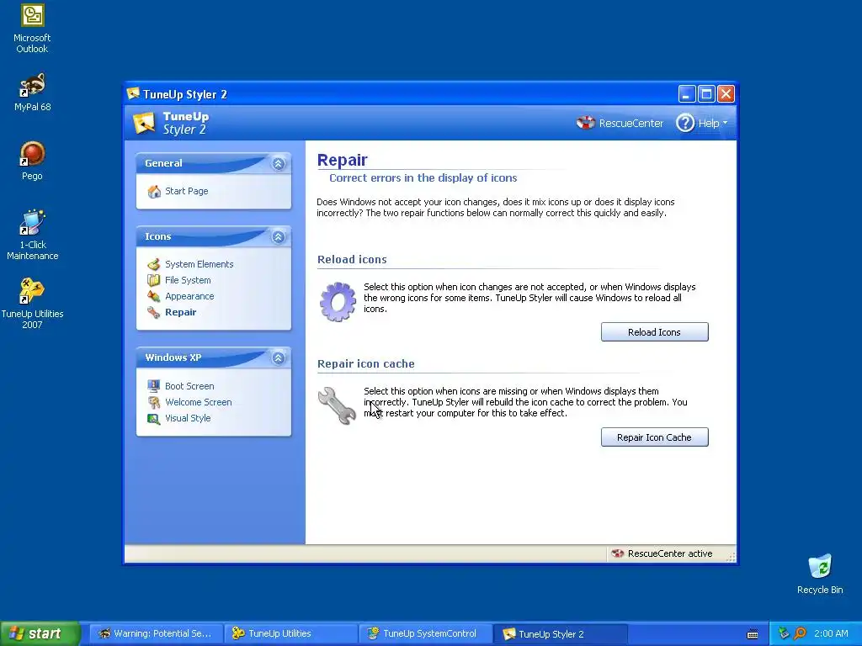Screen dimensions: 862x646
Task: Click the green tray icon beside the magnifier
Action: pyautogui.click(x=784, y=633)
